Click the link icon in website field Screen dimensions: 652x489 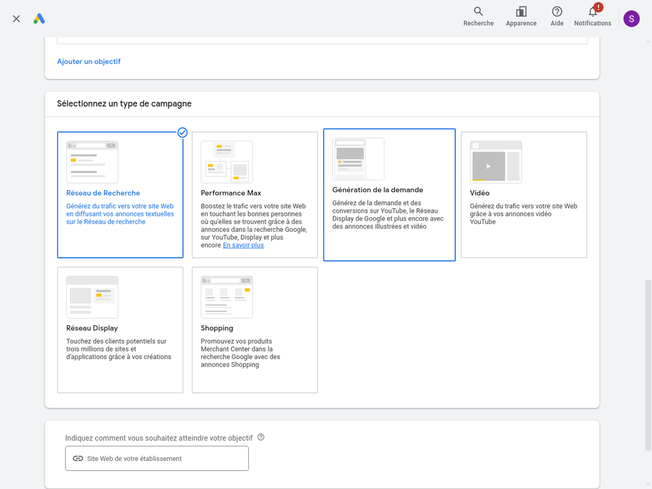click(x=78, y=458)
